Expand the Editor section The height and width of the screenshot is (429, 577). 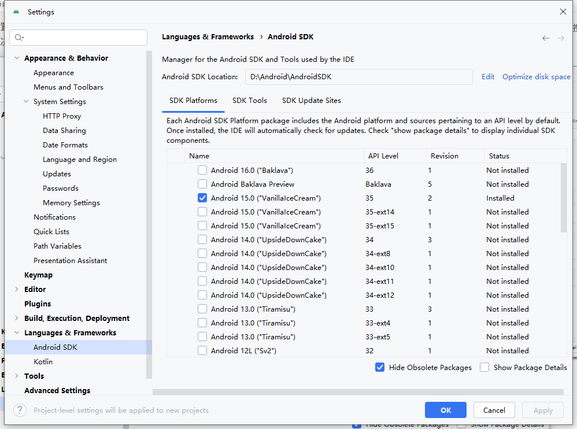coord(17,289)
